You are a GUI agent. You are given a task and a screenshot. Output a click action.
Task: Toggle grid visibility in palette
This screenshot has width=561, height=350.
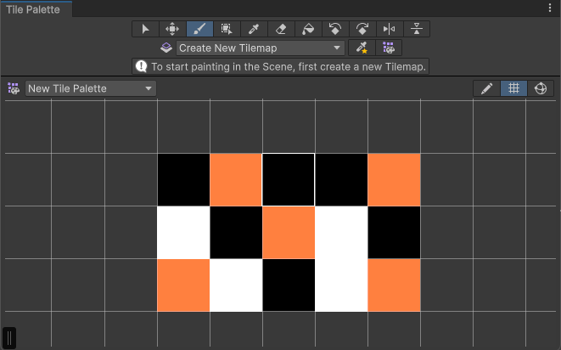tap(513, 88)
